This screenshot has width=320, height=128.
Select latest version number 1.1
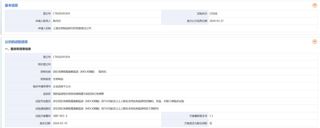(211, 116)
